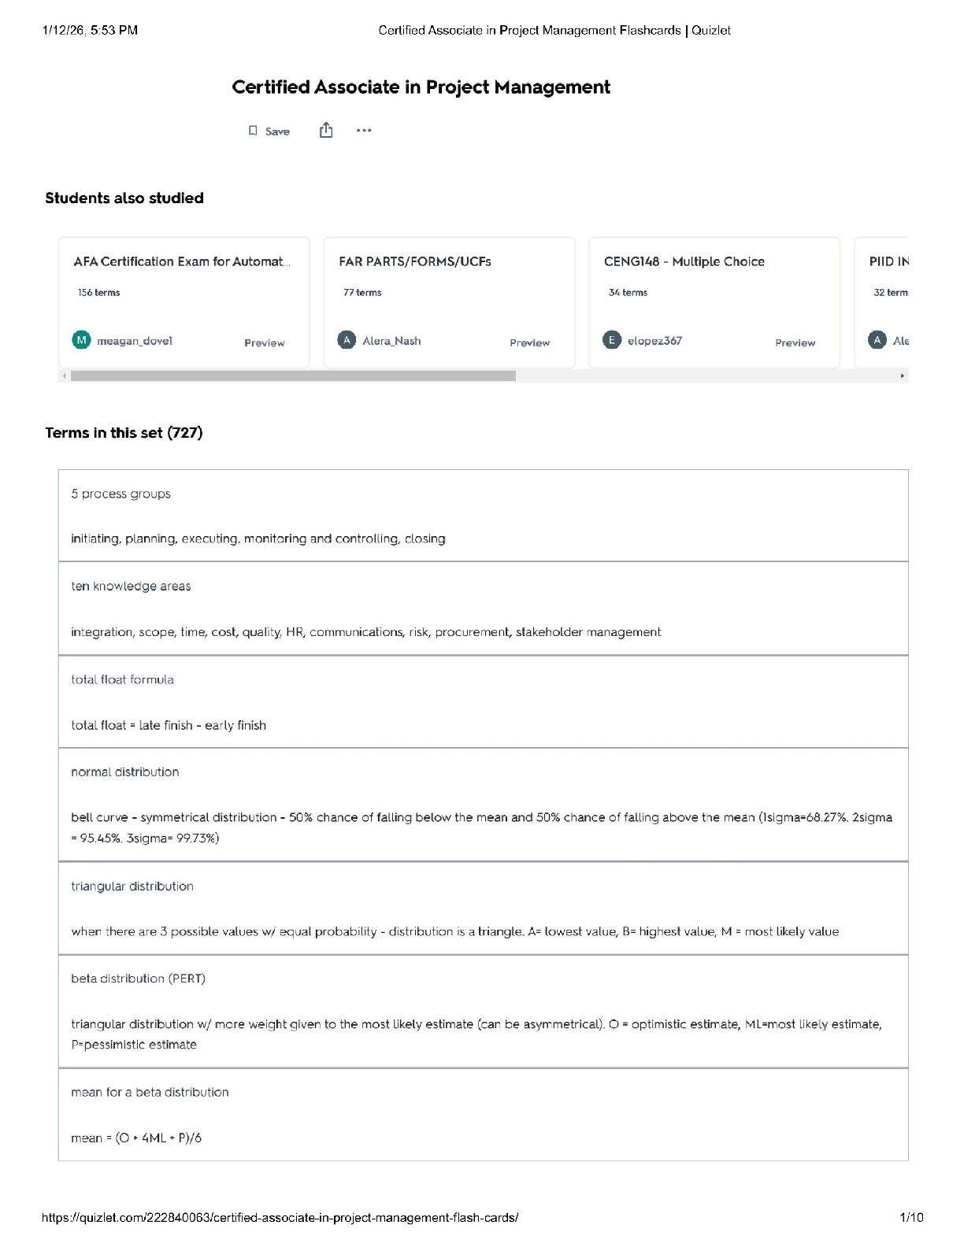The height and width of the screenshot is (1247, 964).
Task: Click the horizontal carousel scrollbar thumb
Action: (293, 376)
